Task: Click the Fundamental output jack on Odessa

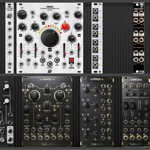Action: [50, 64]
